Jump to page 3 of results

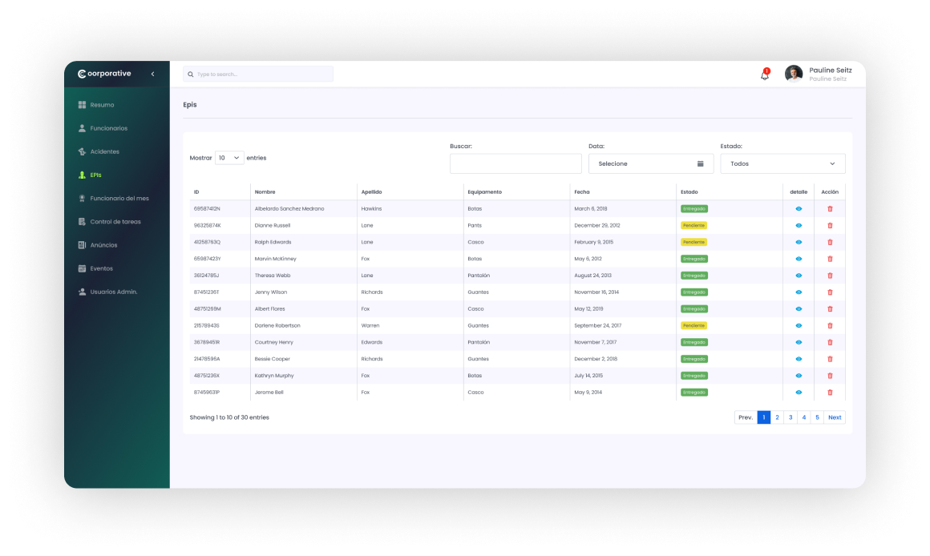tap(790, 417)
